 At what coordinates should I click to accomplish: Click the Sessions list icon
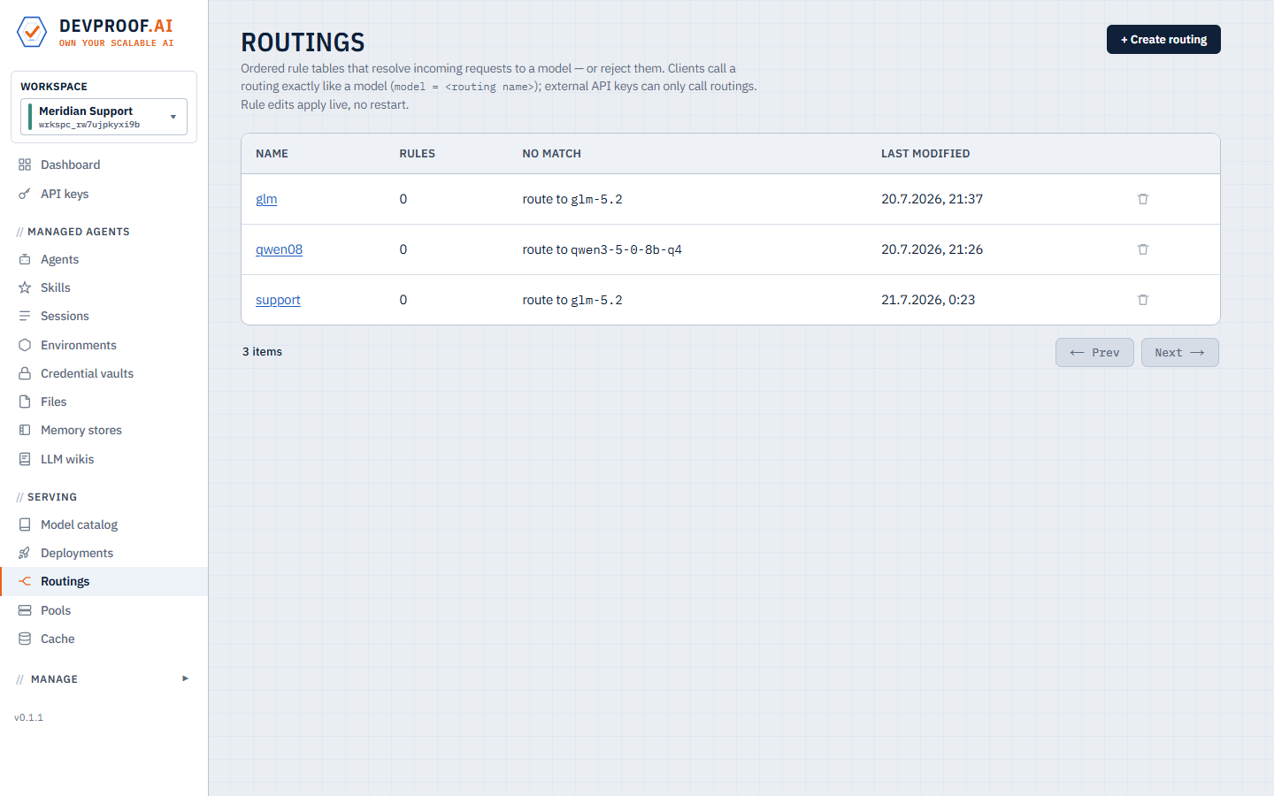25,316
